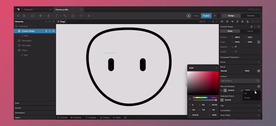
Task: Toggle Blend visibility eye icon
Action: 258,71
